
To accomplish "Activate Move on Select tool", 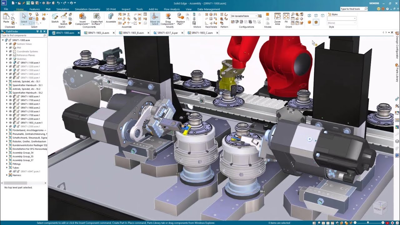I will tap(155, 19).
